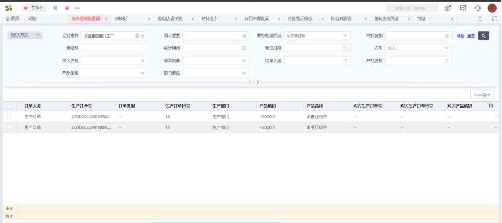Click the 生产订单号 column header
Screen dimensions: 502x223
click(x=81, y=106)
